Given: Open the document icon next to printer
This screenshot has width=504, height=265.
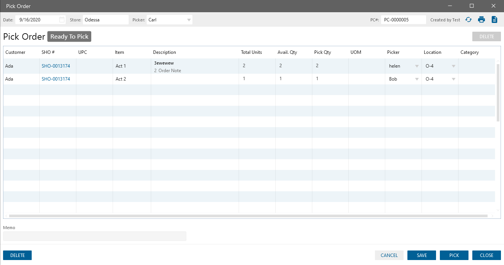Looking at the screenshot, I should coord(494,19).
